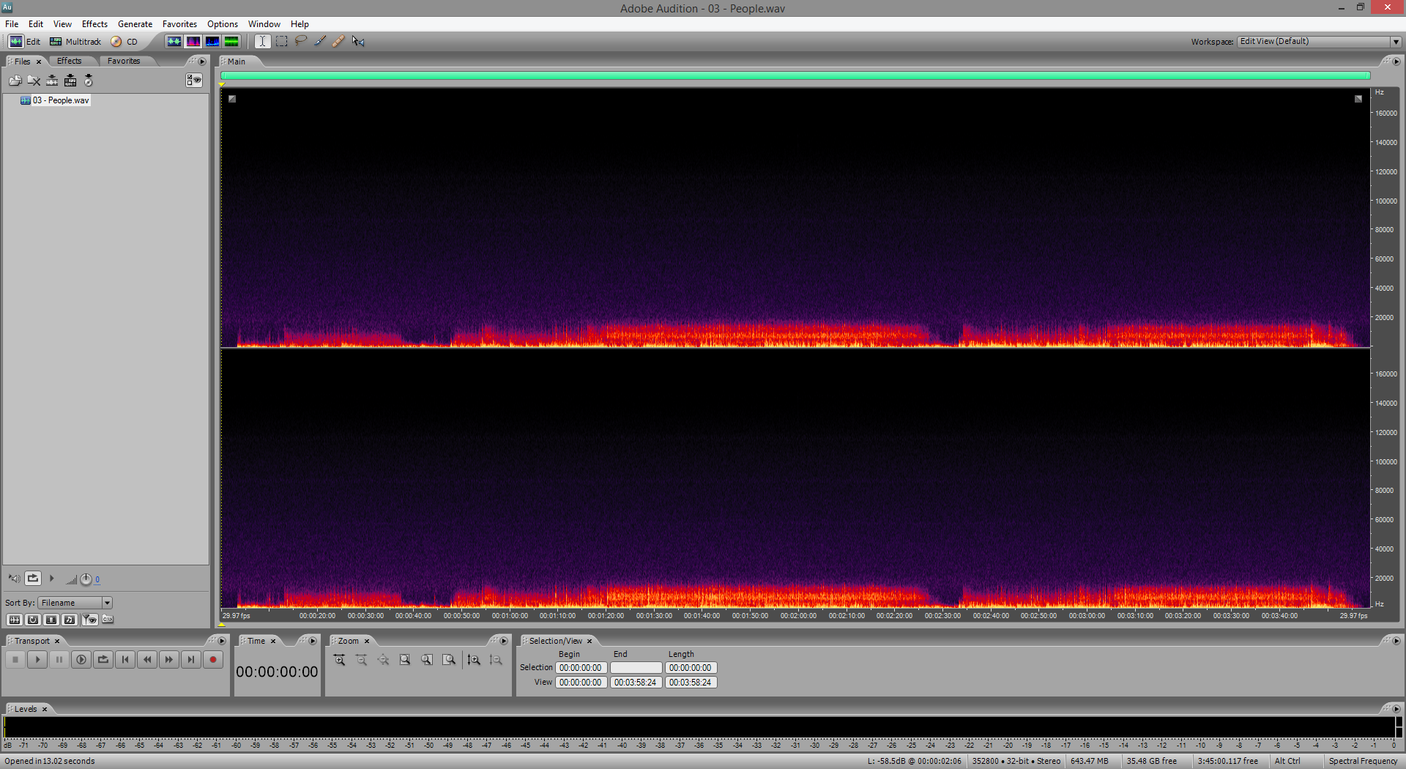Select the Spot Healing Brush tool
This screenshot has width=1406, height=769.
click(338, 42)
